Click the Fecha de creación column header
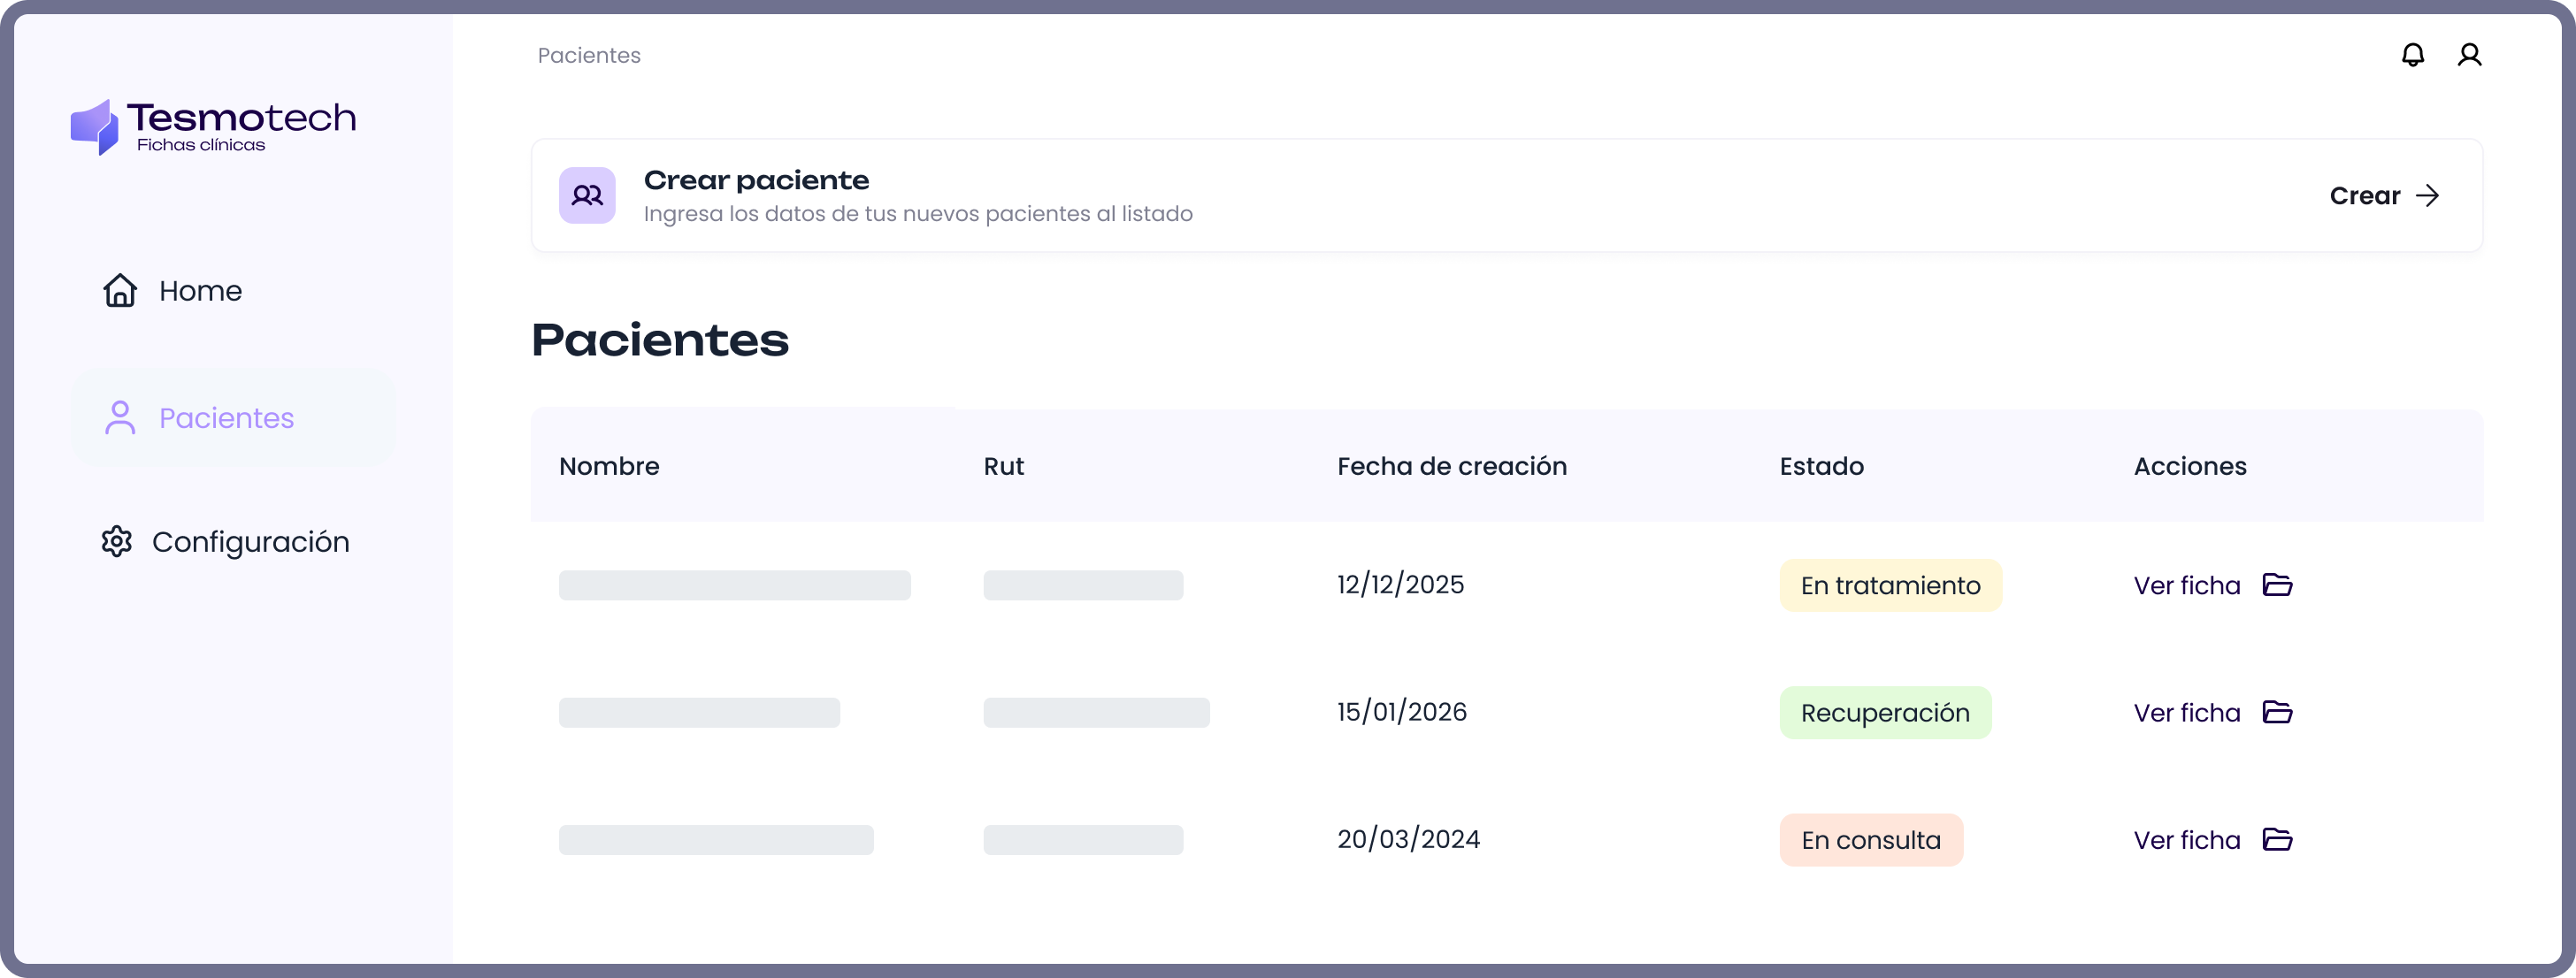Screen dimensions: 2576x978 [x=1451, y=466]
